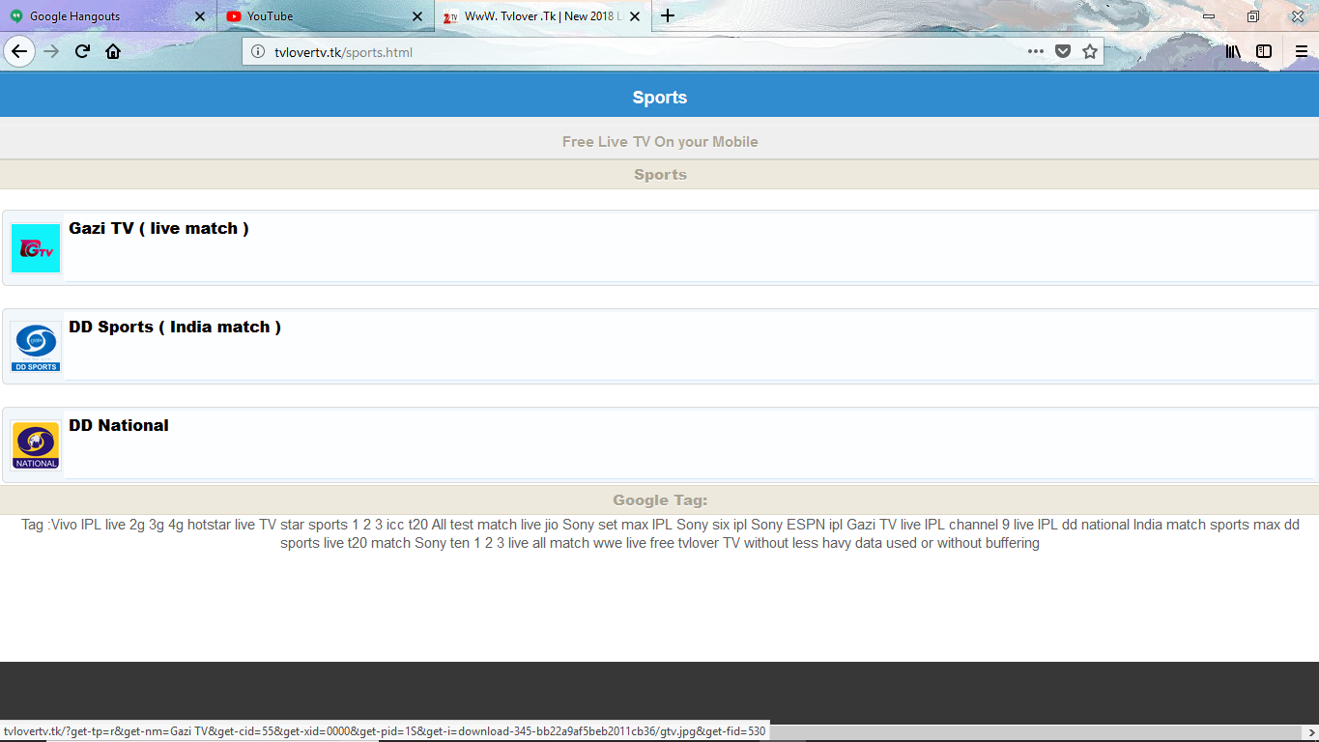
Task: Click the address bar URL field
Action: pyautogui.click(x=628, y=52)
